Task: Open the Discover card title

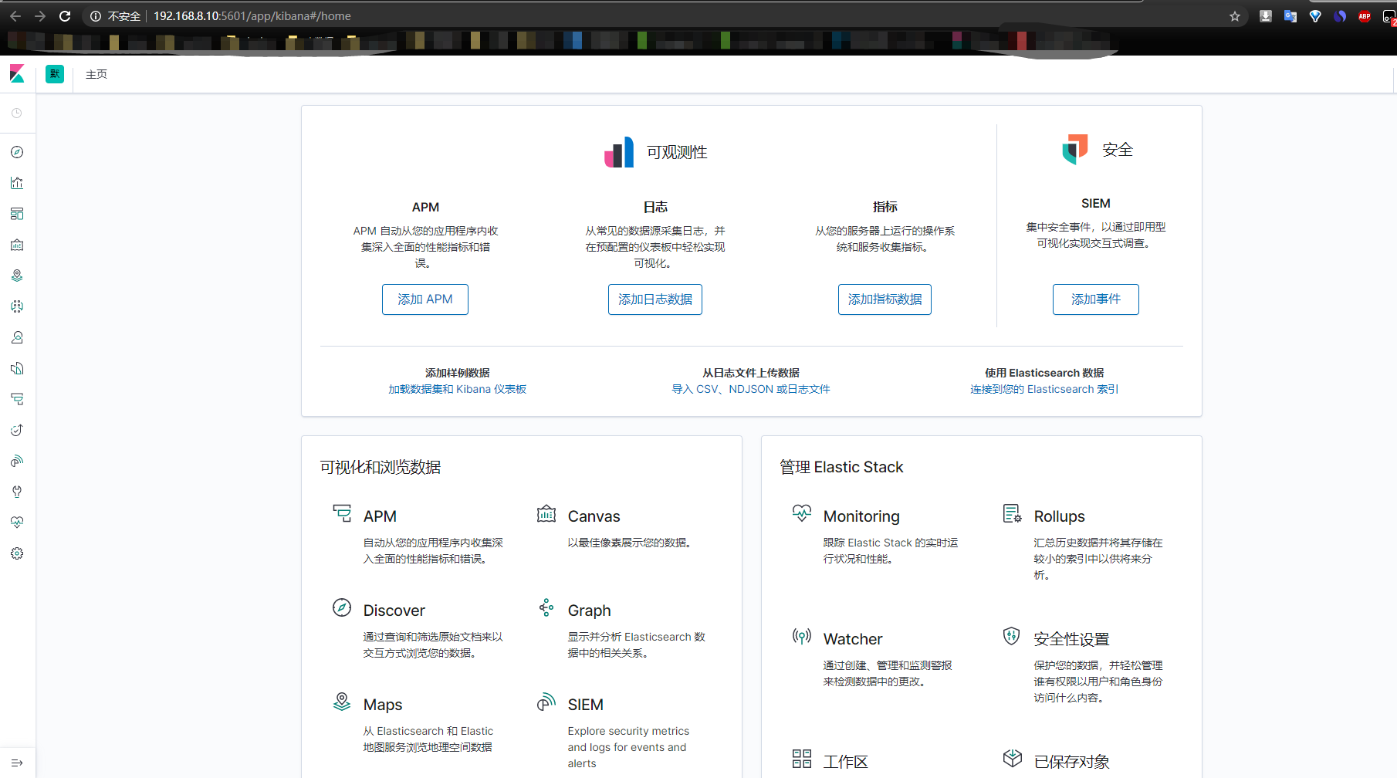Action: point(394,611)
